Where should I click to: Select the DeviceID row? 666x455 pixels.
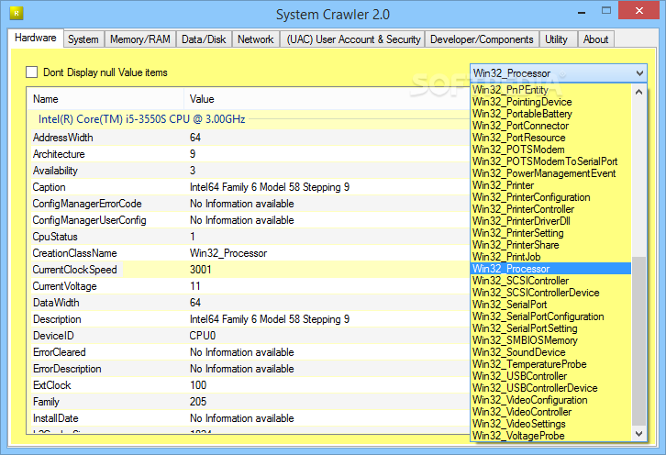coord(249,336)
